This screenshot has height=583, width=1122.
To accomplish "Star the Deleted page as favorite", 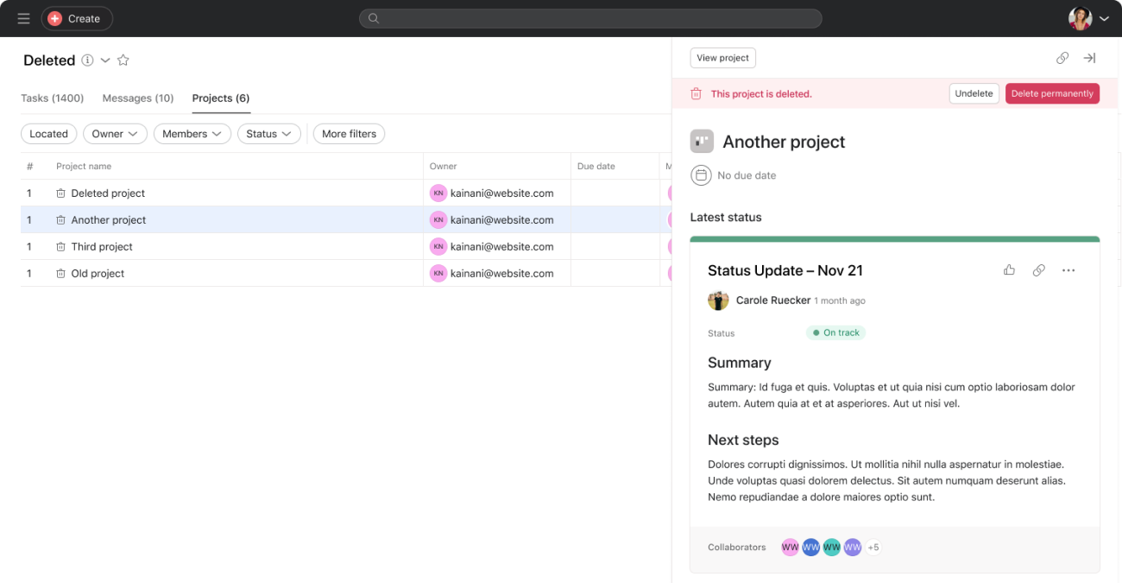I will coord(123,60).
